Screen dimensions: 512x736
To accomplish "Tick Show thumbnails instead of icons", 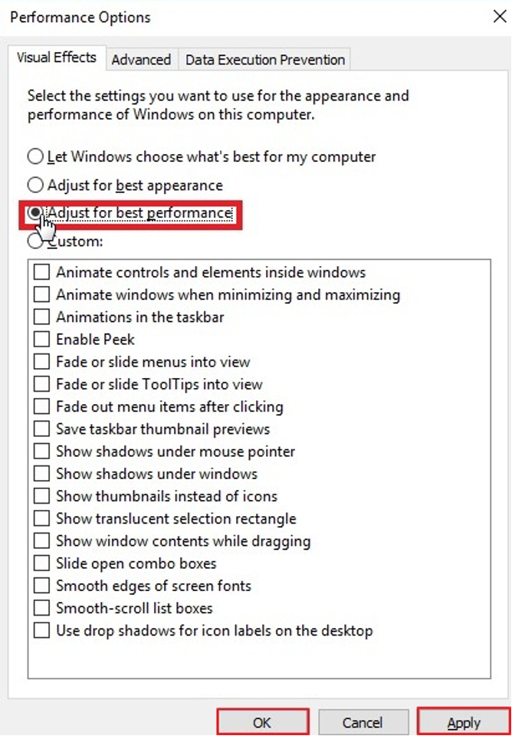I will click(x=42, y=496).
